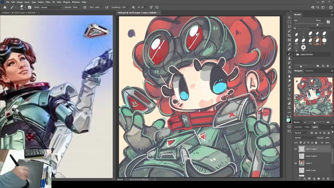Screen dimensions: 334x188
Task: Open the blending Mode dropdown in options bar
Action: pos(52,7)
